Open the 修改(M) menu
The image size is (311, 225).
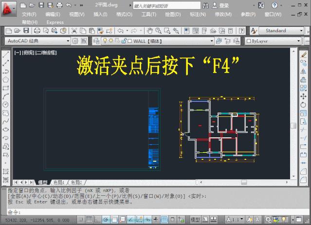pos(223,14)
